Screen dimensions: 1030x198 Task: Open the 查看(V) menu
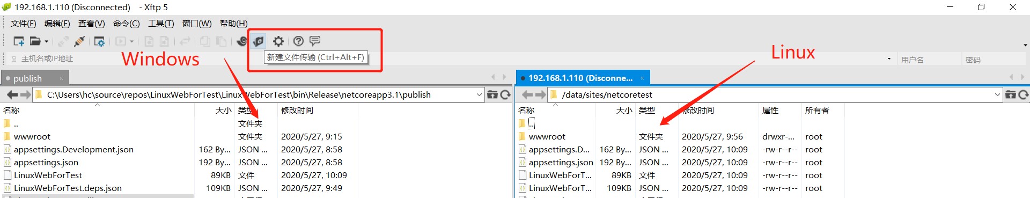click(x=92, y=24)
